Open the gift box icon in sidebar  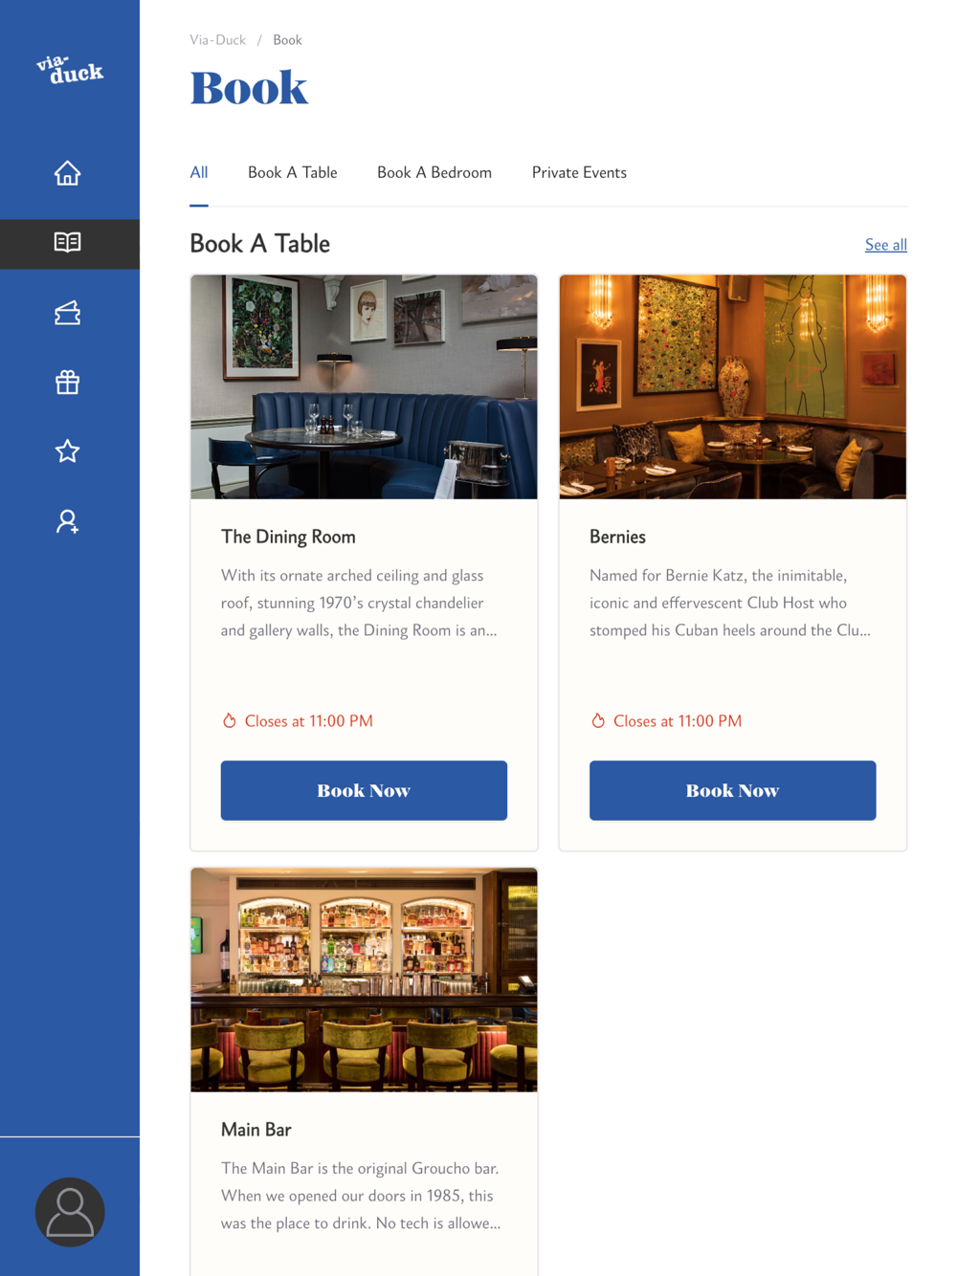tap(67, 383)
